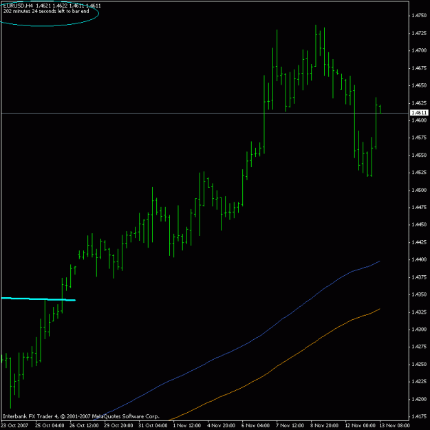
Task: Click the 1.4650 price axis label
Action: [419, 85]
